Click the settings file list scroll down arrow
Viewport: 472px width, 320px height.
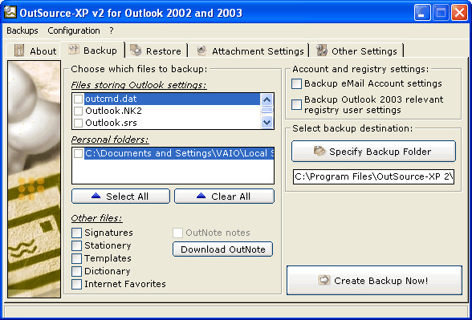tap(267, 123)
